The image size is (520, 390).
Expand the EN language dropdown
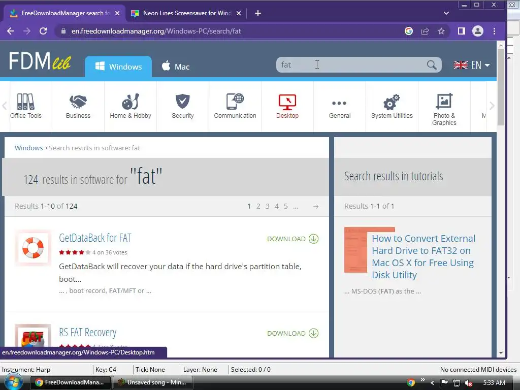pos(472,65)
